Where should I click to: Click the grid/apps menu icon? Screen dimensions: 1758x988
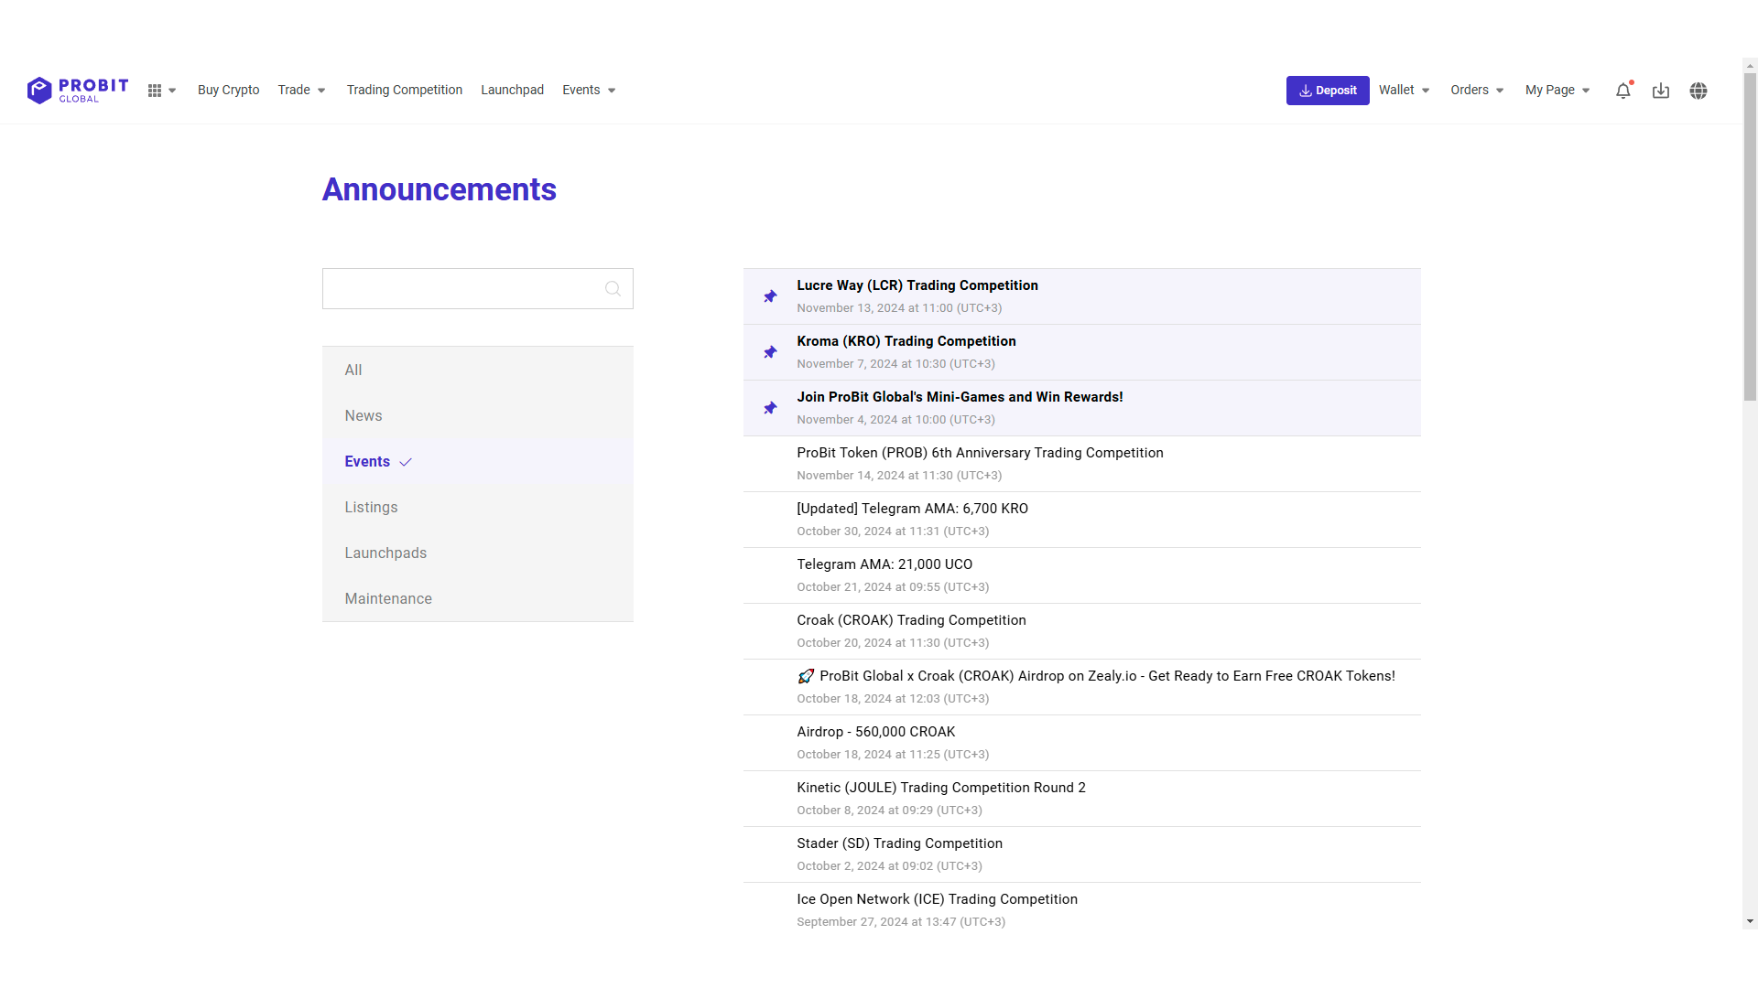153,90
